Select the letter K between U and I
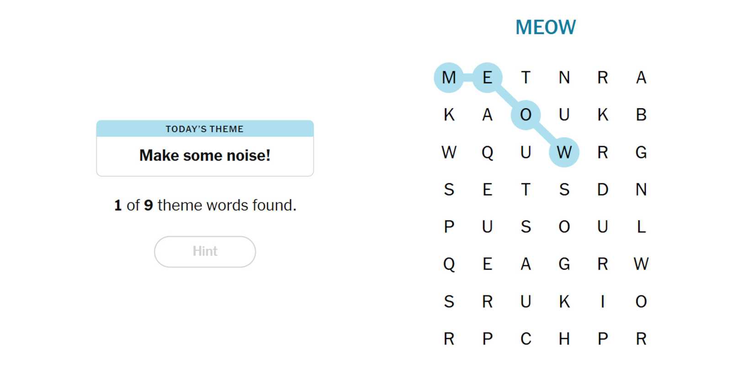 (564, 302)
